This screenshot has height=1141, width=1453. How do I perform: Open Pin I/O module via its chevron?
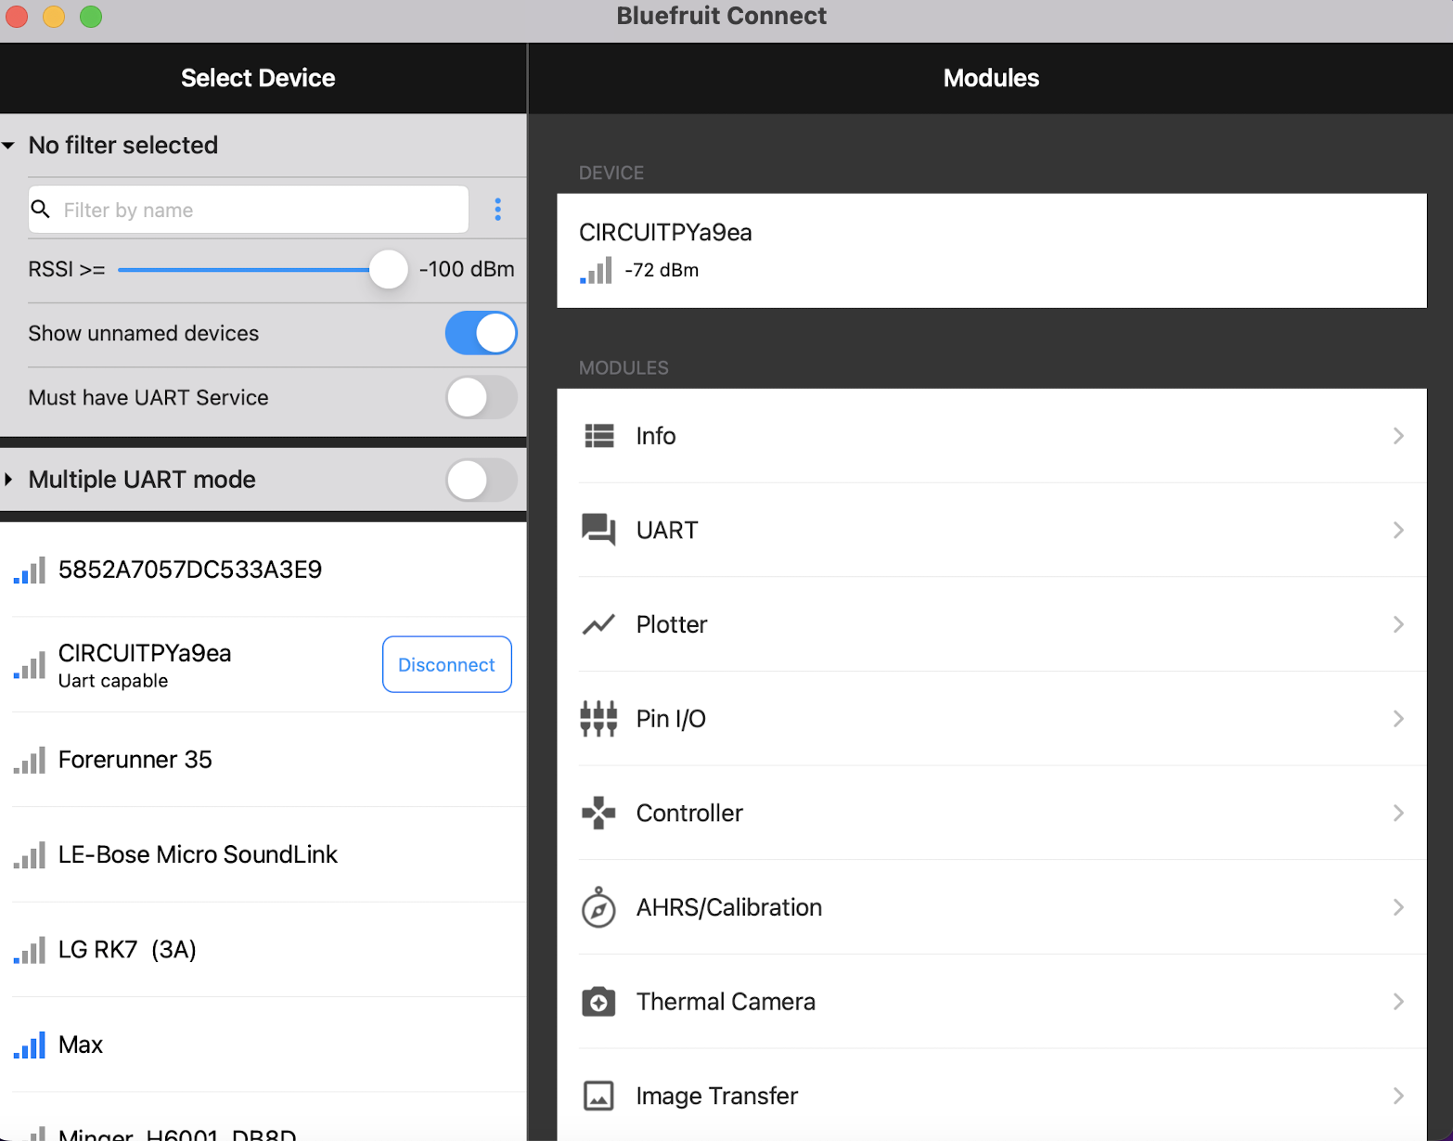1398,719
